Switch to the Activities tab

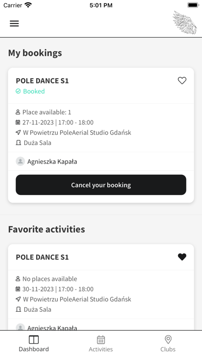pos(101,344)
